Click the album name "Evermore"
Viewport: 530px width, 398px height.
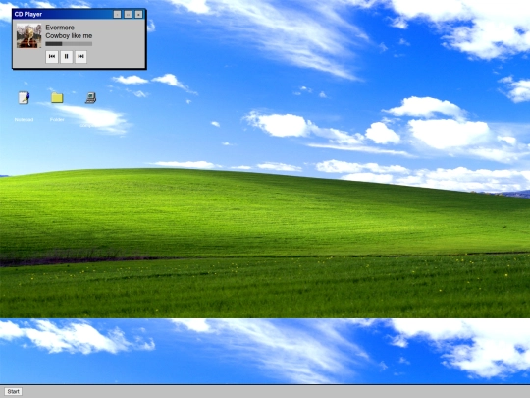(x=60, y=28)
